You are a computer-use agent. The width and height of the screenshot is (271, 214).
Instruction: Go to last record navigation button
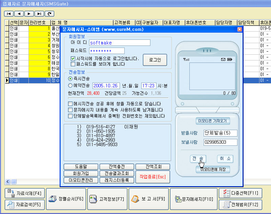tap(39, 14)
